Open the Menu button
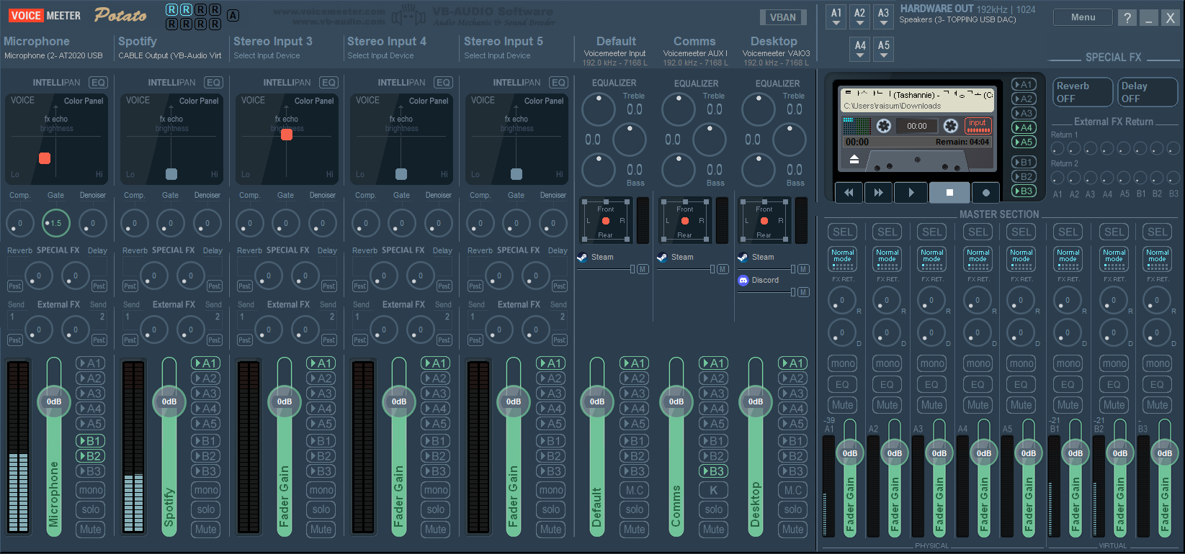The width and height of the screenshot is (1185, 554). pyautogui.click(x=1083, y=17)
